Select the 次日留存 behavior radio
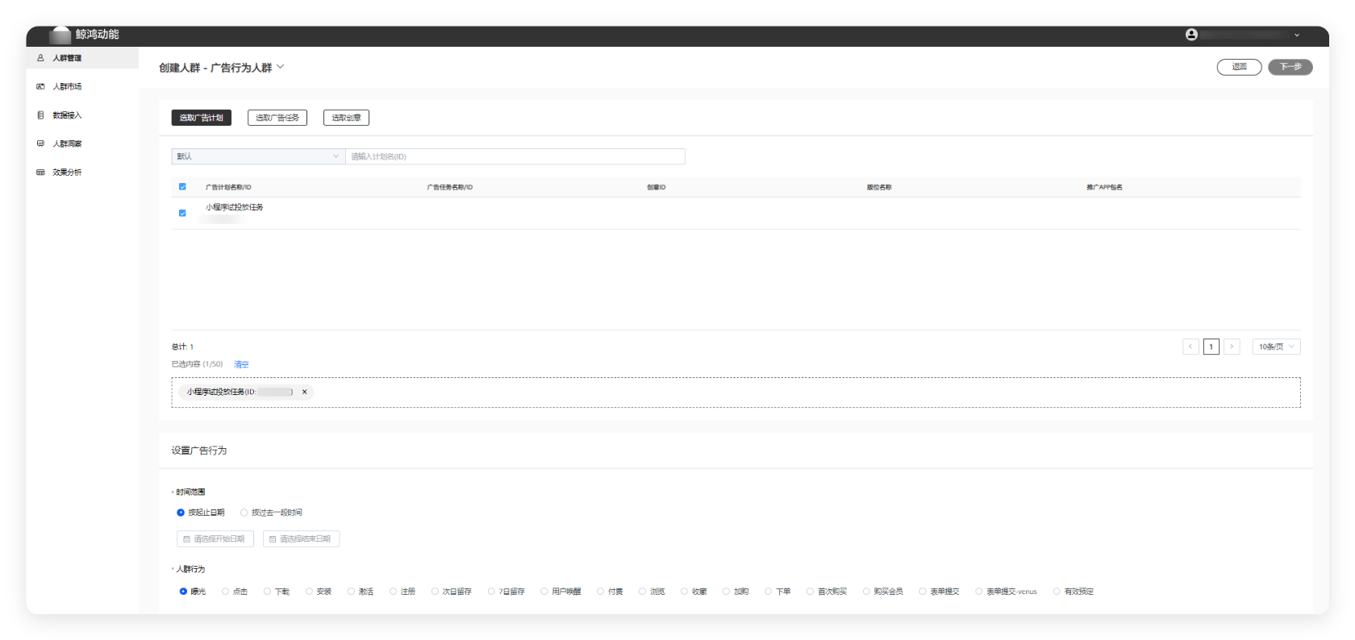Viewport: 1355px width, 640px height. coord(452,592)
